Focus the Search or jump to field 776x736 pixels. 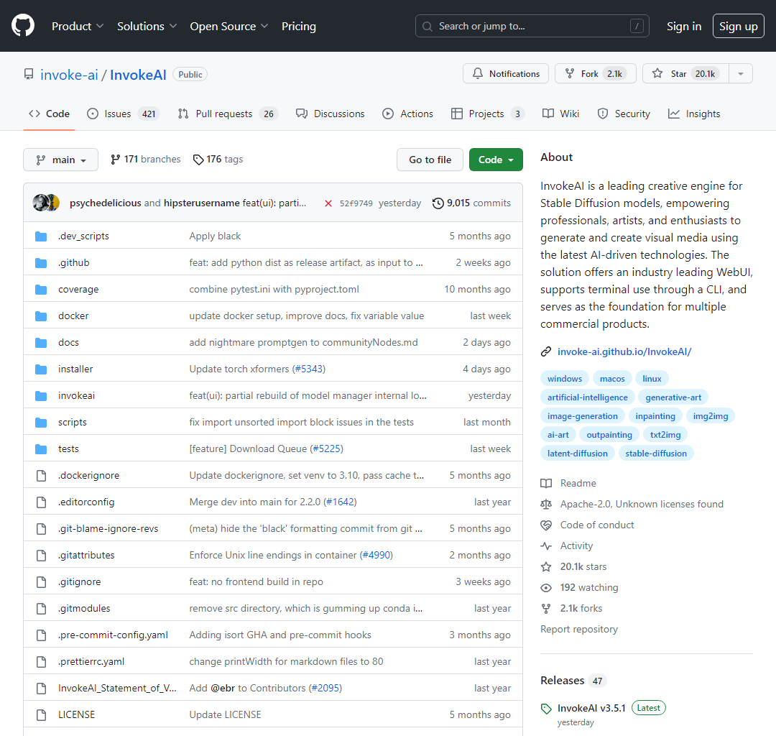(x=532, y=26)
